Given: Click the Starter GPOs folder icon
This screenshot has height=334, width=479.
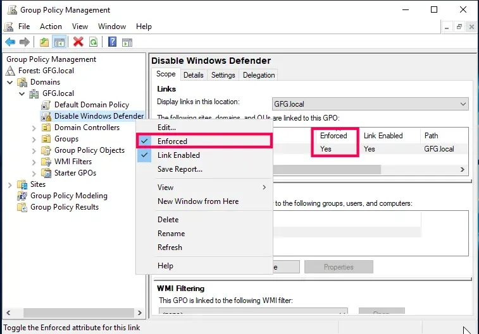Looking at the screenshot, I should pos(46,173).
